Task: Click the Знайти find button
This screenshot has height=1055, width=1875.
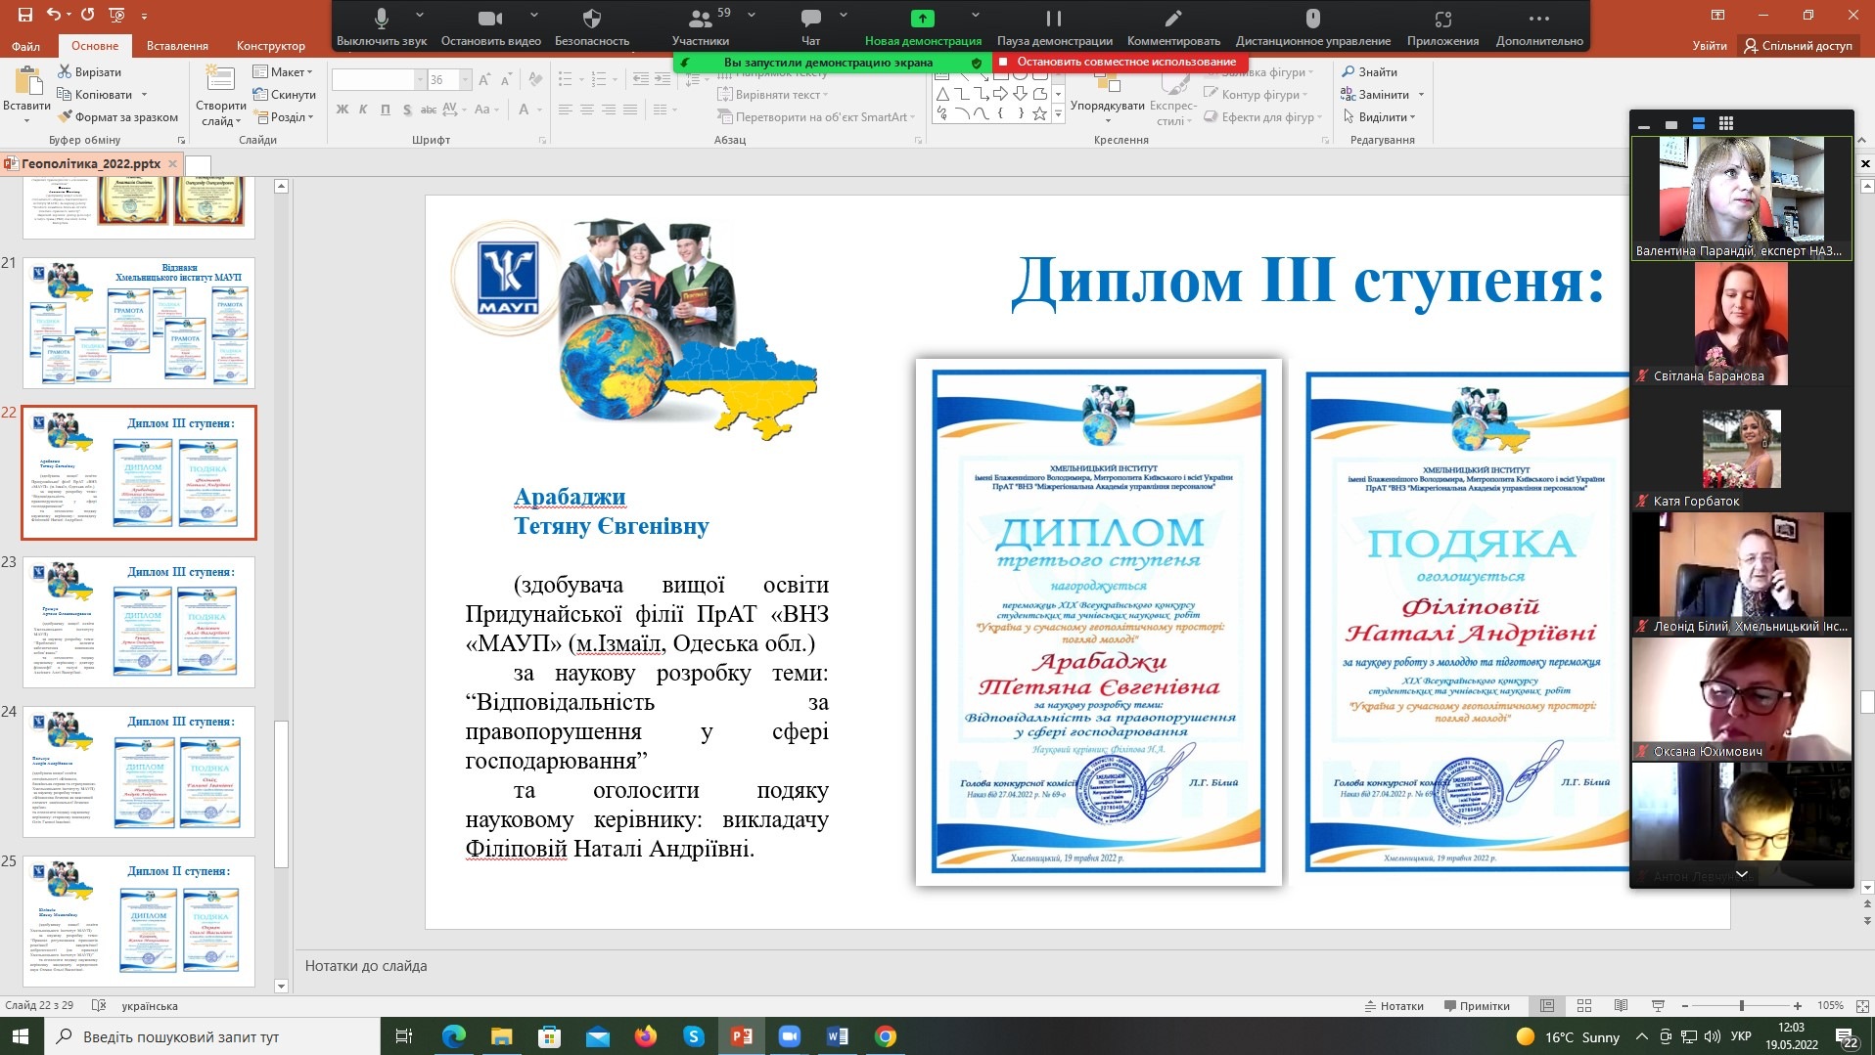Action: click(x=1369, y=71)
